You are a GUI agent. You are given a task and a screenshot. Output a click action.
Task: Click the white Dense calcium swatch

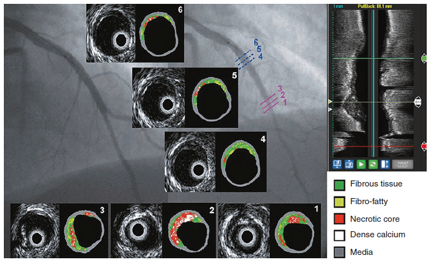(339, 235)
